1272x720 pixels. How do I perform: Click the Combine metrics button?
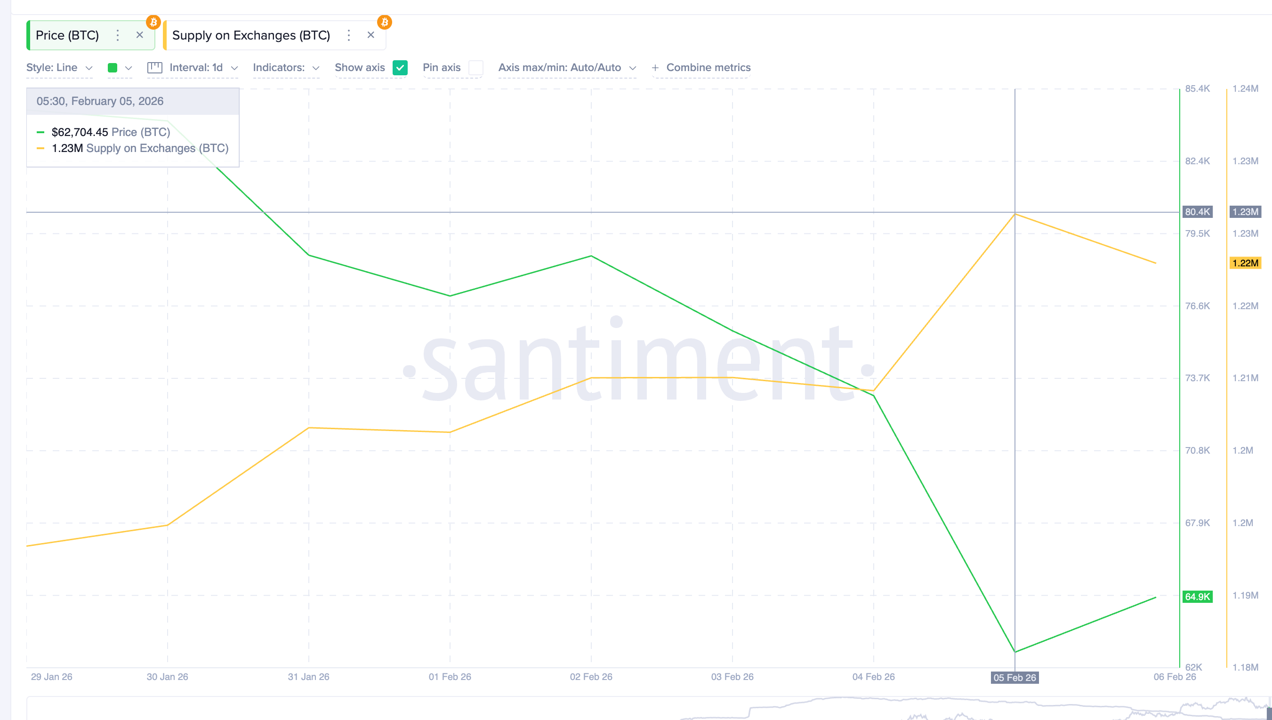click(708, 68)
